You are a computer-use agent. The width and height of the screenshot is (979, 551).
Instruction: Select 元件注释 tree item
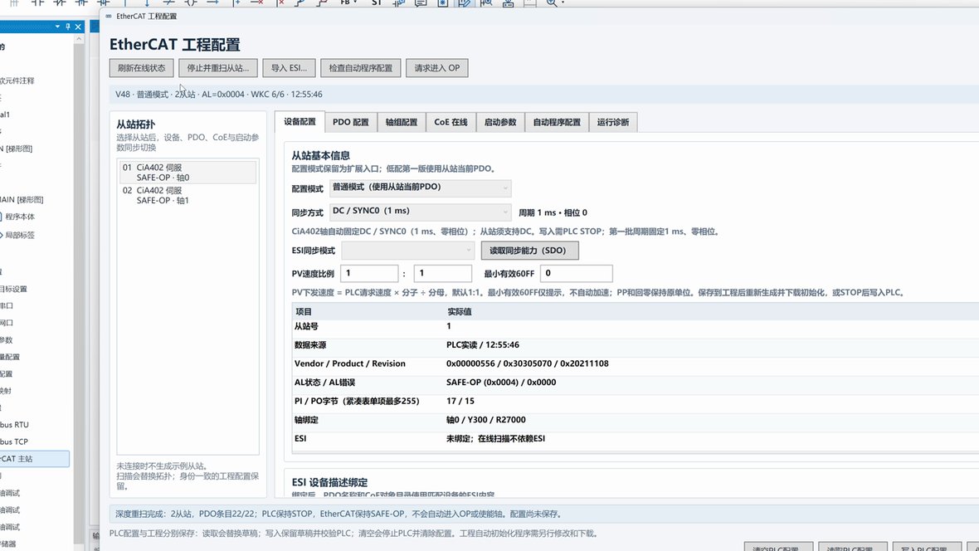pyautogui.click(x=17, y=80)
